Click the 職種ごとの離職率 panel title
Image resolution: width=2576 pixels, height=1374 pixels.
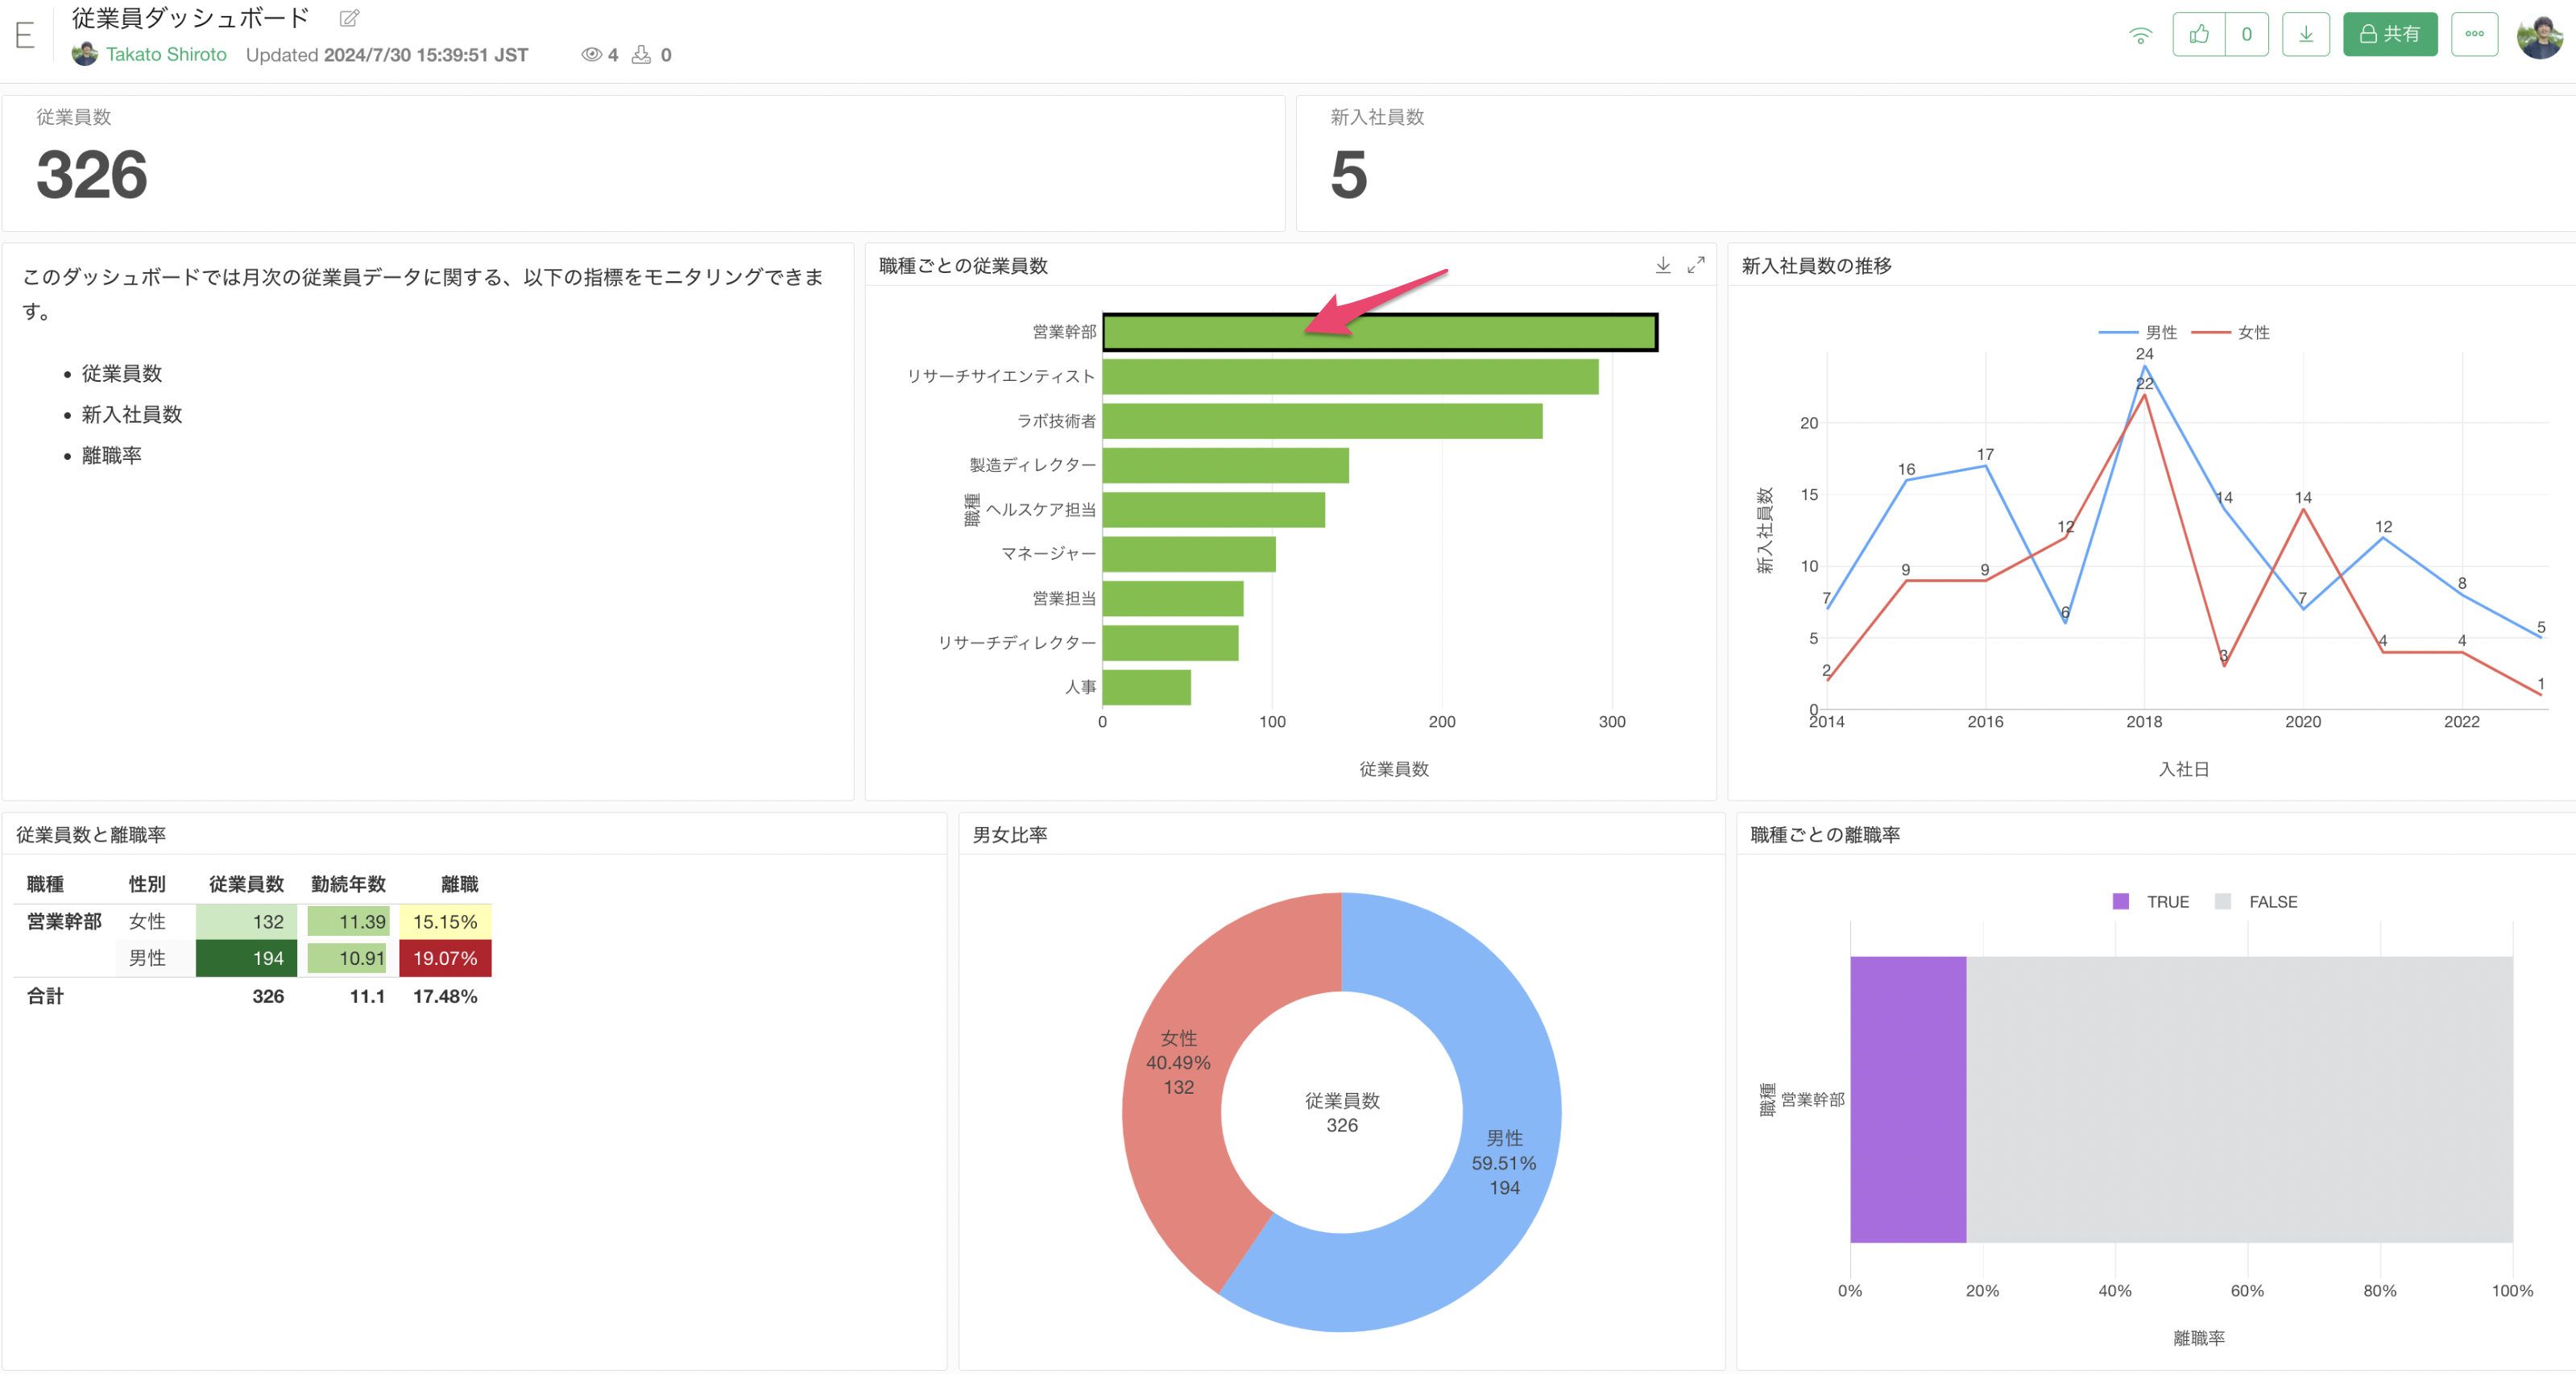[x=1825, y=835]
